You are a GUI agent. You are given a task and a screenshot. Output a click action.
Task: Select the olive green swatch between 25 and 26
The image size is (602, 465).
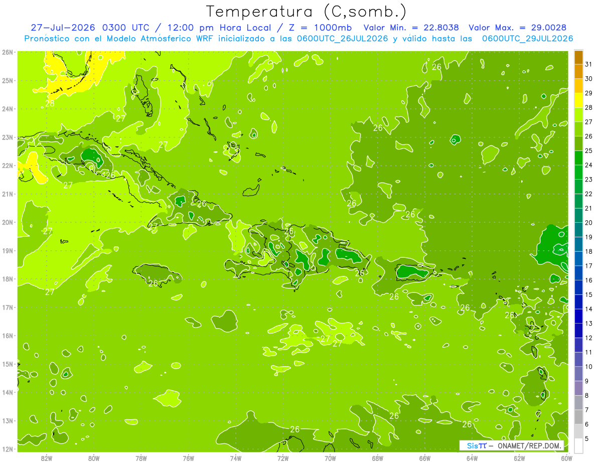(578, 143)
